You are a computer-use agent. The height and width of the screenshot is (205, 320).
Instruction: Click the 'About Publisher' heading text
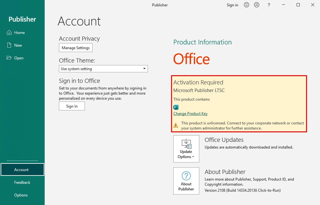point(225,172)
